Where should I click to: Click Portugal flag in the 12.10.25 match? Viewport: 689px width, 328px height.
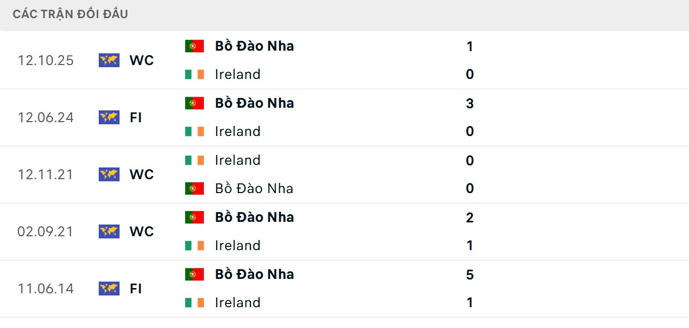click(195, 46)
